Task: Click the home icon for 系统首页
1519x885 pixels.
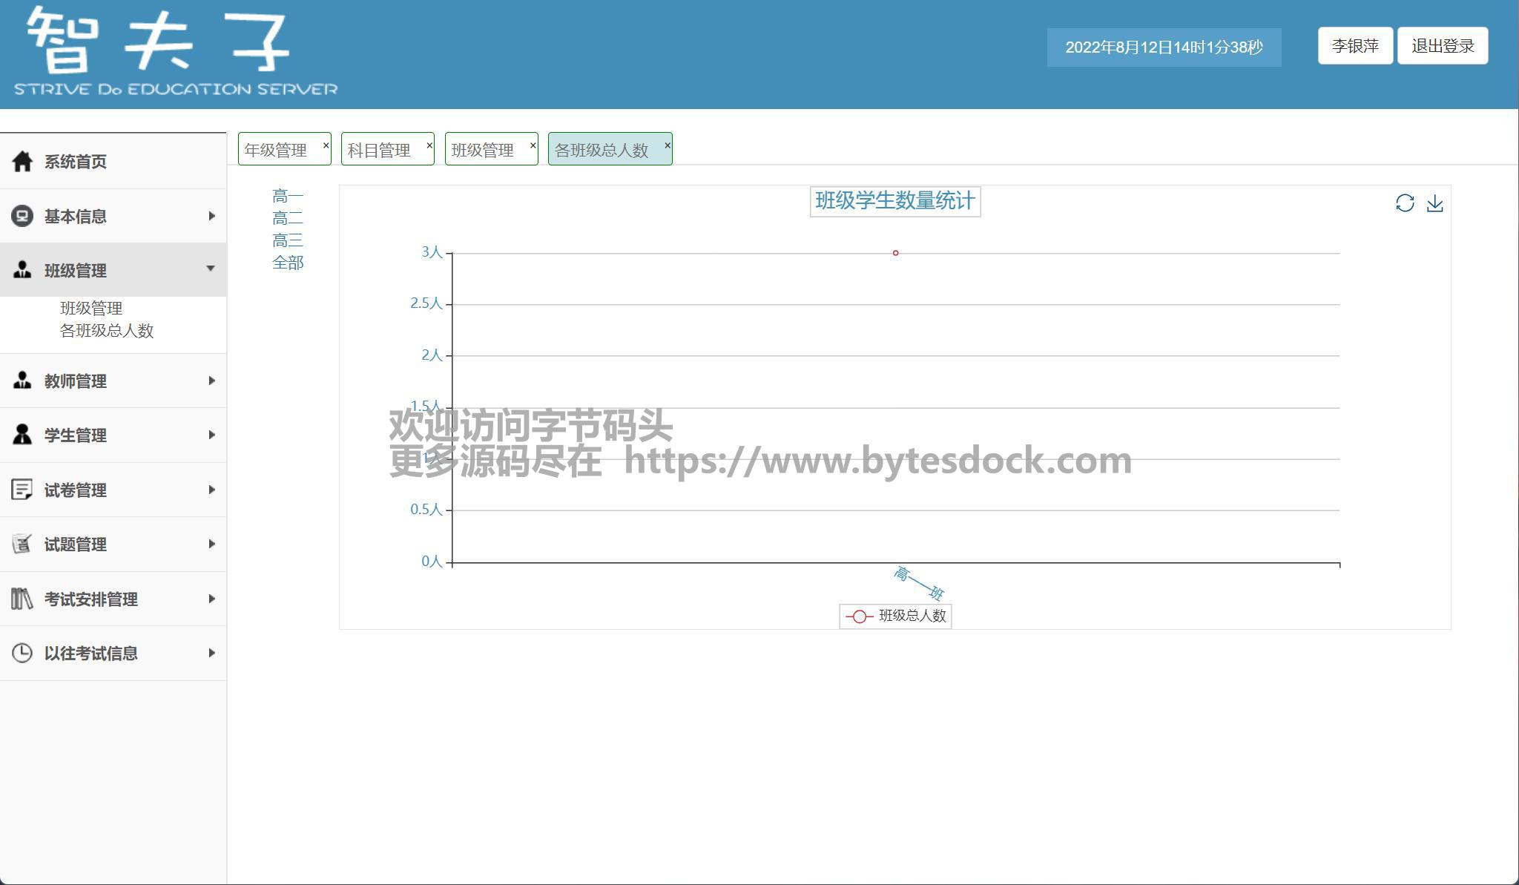Action: (x=22, y=161)
